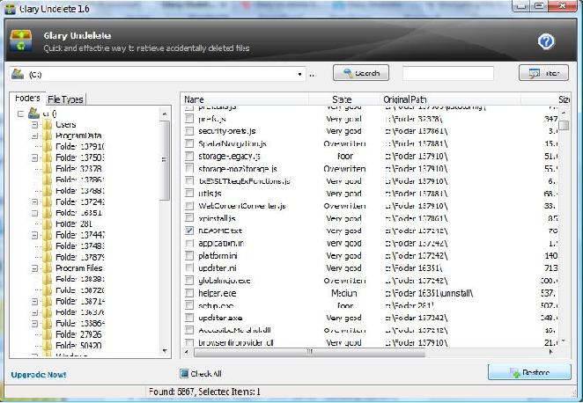Expand the Program Files folder node
The image size is (583, 403).
[34, 268]
